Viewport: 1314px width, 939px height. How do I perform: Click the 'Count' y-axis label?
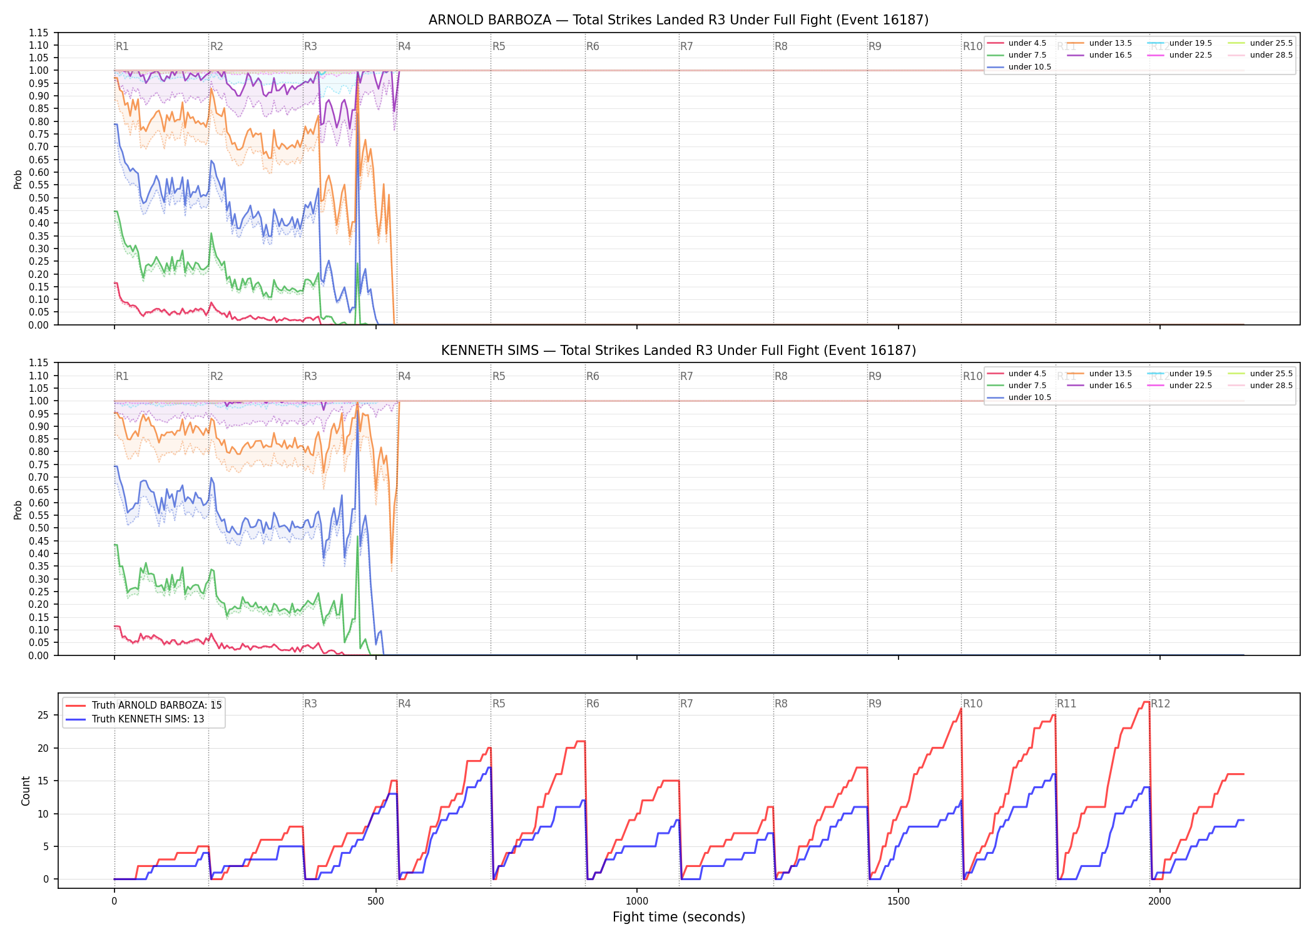26,791
